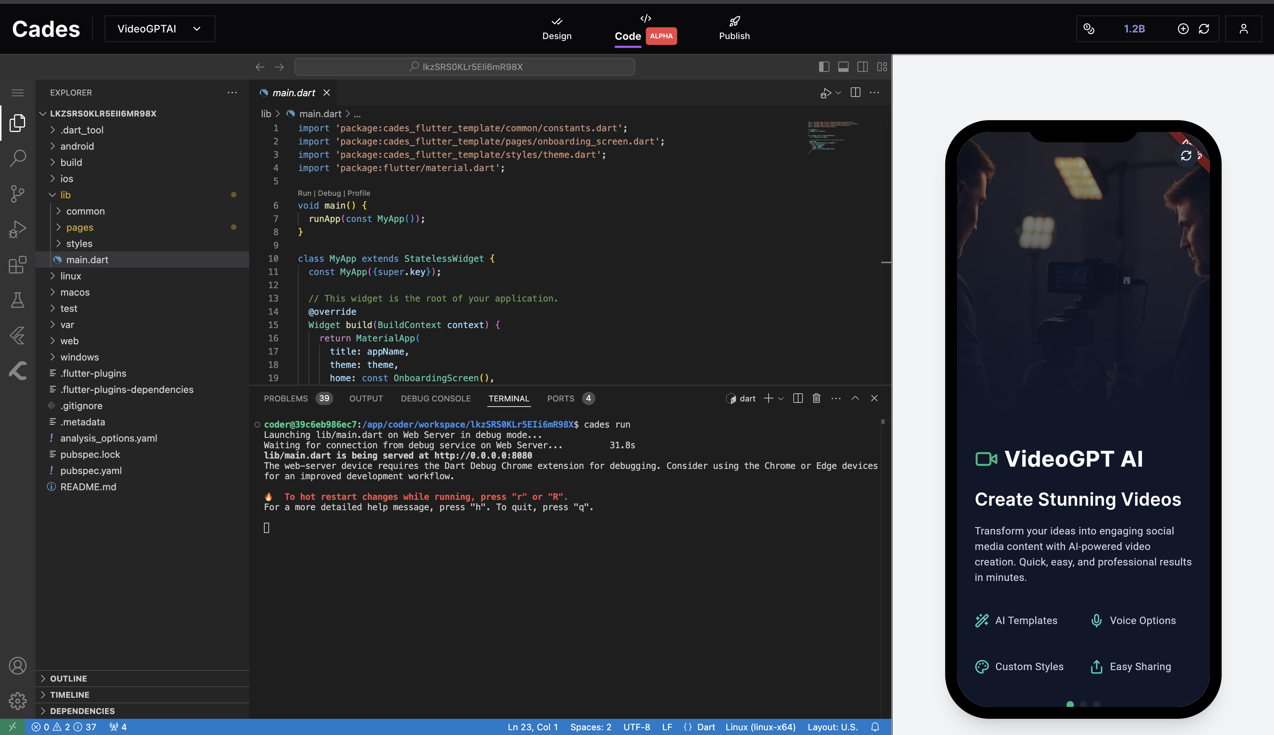Open the user profile icon top right
The image size is (1274, 735).
1244,29
